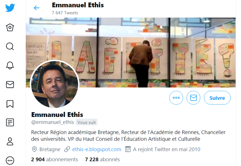The width and height of the screenshot is (241, 166).
Task: Open the Notifications bell icon
Action: 10,65
